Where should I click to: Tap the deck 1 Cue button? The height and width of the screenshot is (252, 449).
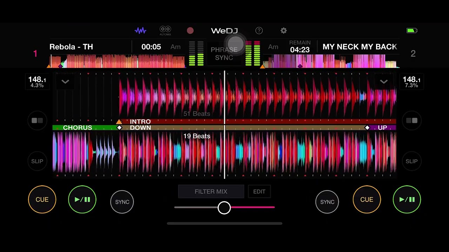[x=42, y=199]
